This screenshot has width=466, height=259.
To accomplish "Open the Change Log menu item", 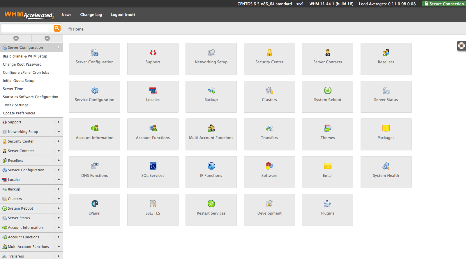I will click(x=91, y=15).
